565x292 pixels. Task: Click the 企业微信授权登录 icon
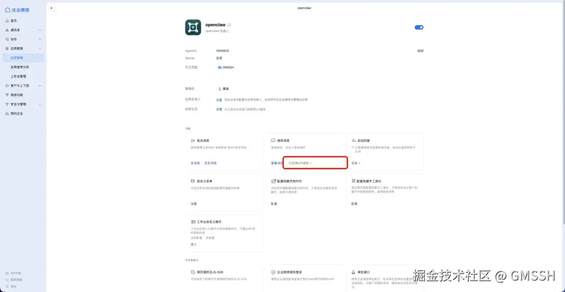(x=273, y=272)
